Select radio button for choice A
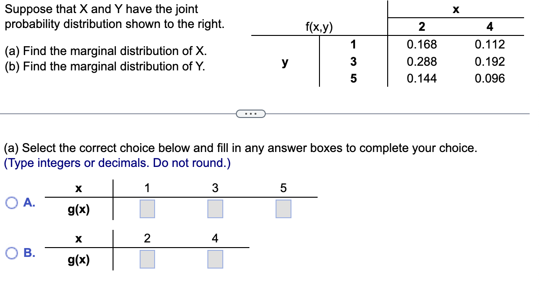 [x=12, y=202]
